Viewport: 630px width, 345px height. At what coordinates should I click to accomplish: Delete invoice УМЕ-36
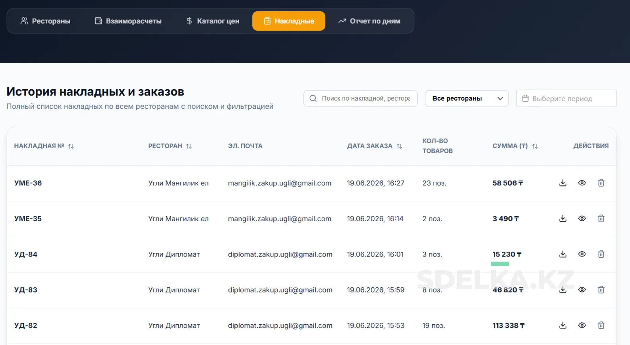601,183
